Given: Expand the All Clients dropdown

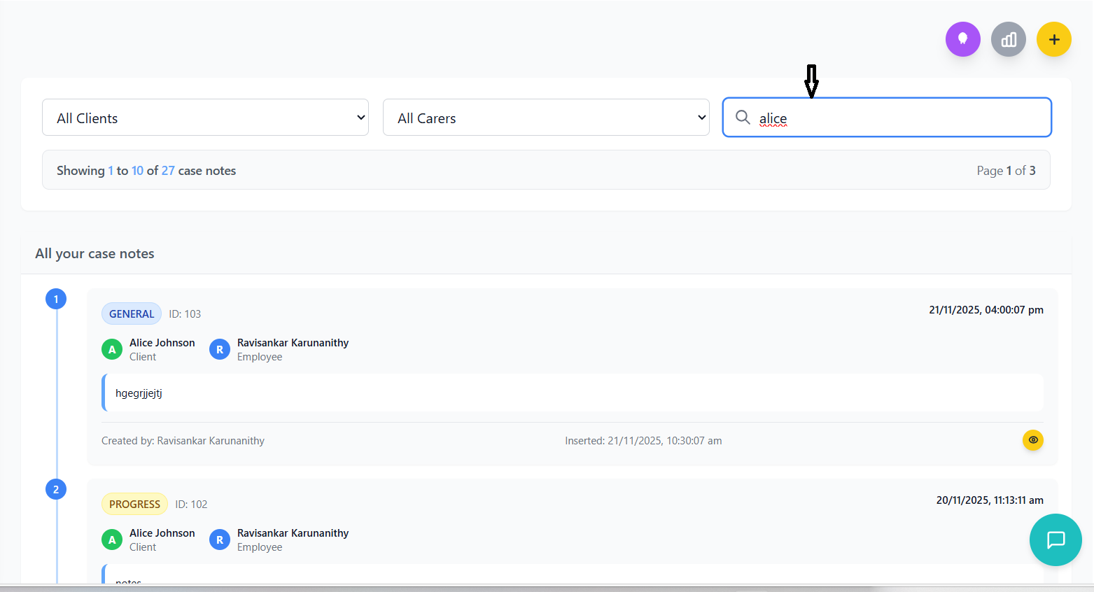Looking at the screenshot, I should coord(205,118).
